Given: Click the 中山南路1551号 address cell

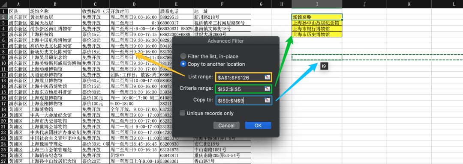Looking at the screenshot, I should click(x=222, y=149).
